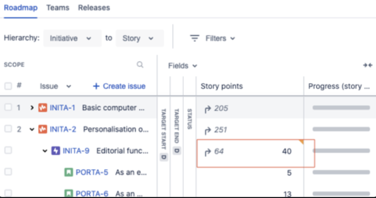Switch to the Releases tab
Screen dimensions: 376x198
94,8
